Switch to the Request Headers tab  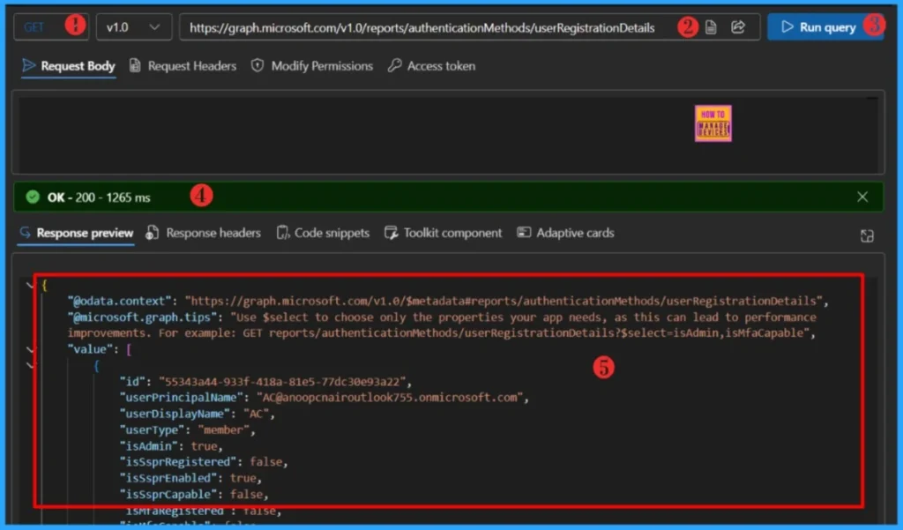tap(183, 66)
